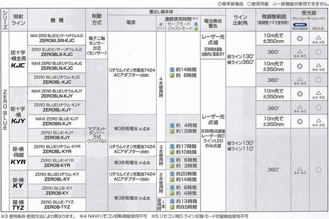
Task: Select the S badge next to 約14時間
Action: pos(172,70)
